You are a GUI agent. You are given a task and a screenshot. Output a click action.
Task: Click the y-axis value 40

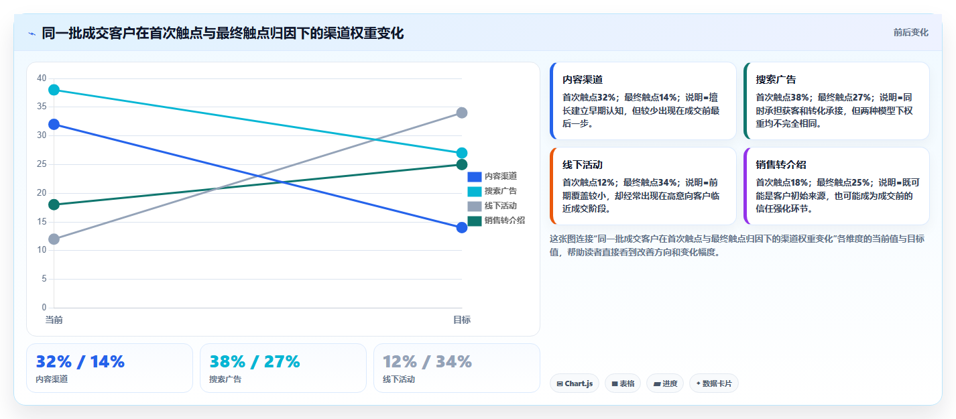point(42,78)
